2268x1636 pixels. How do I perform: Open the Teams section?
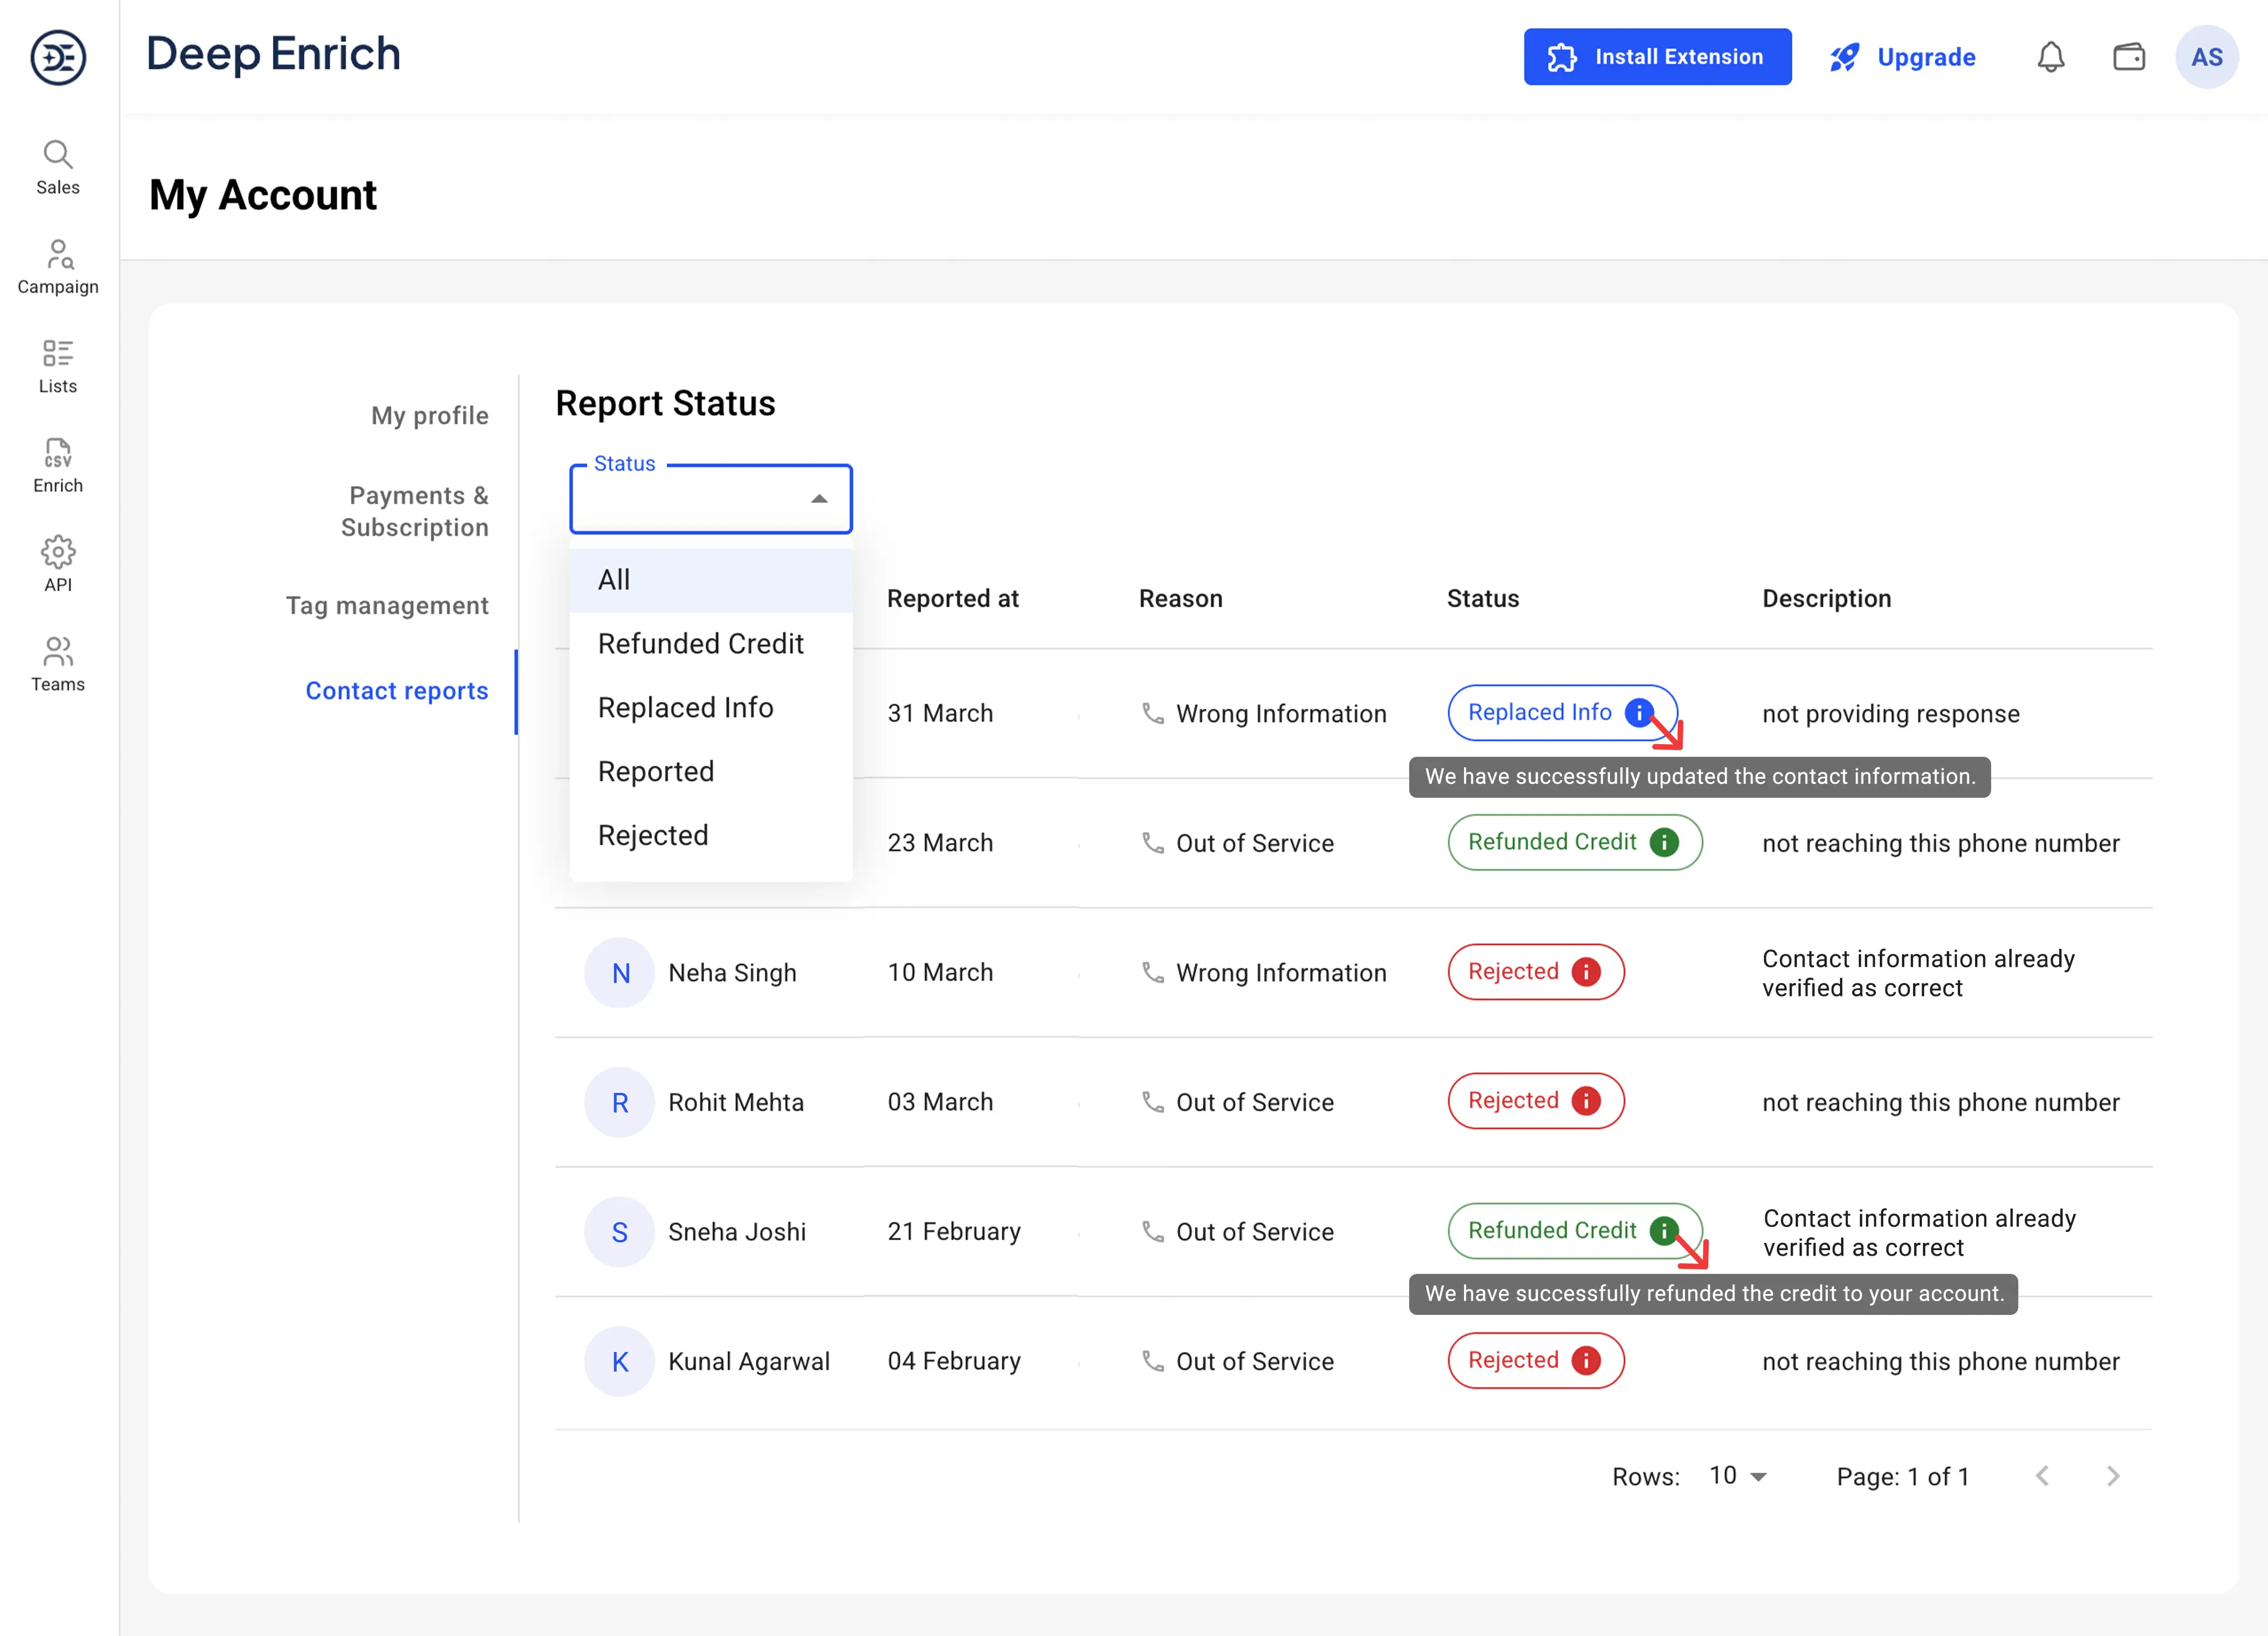coord(58,665)
